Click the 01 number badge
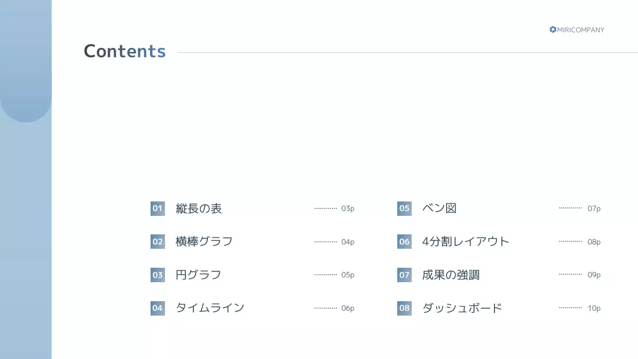 [158, 208]
